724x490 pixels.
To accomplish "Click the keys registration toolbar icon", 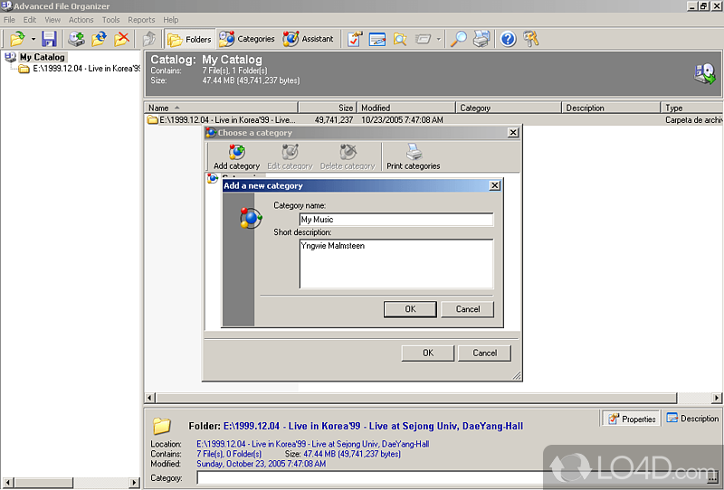I will point(531,39).
